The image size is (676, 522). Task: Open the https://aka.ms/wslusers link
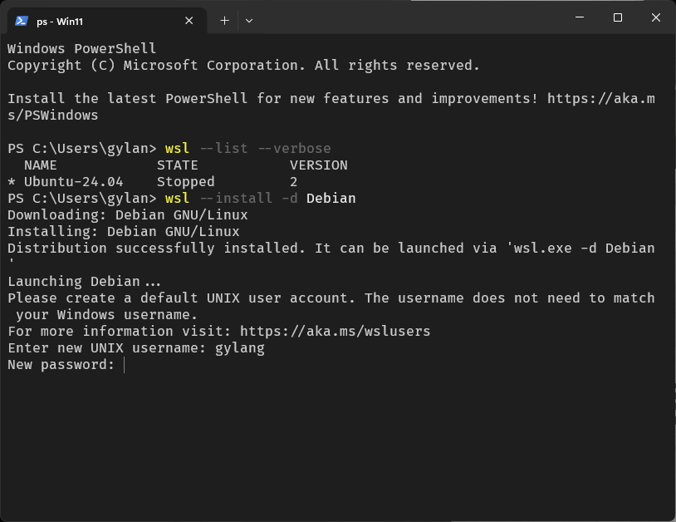[x=335, y=332]
